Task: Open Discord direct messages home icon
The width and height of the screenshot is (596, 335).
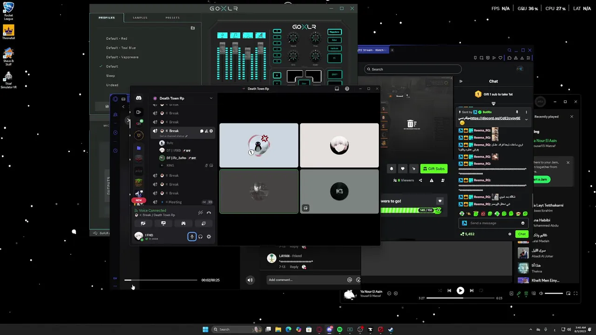Action: (x=138, y=98)
